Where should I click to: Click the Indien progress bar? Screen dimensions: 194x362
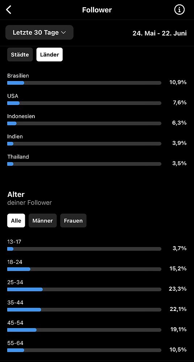click(x=84, y=144)
